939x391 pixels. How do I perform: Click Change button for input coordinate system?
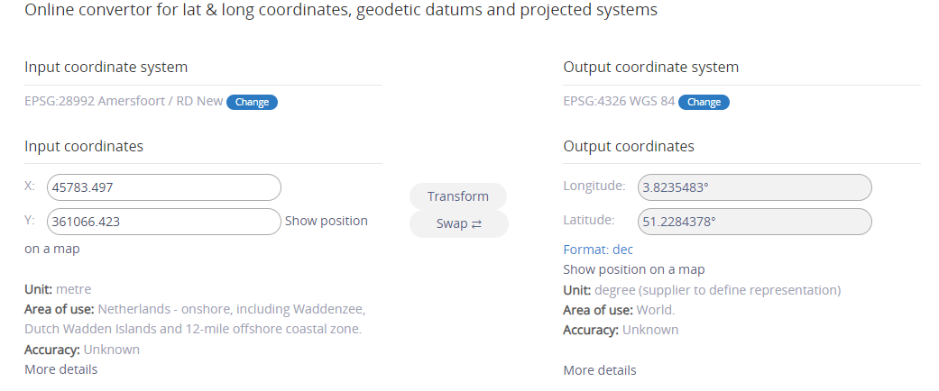[252, 102]
